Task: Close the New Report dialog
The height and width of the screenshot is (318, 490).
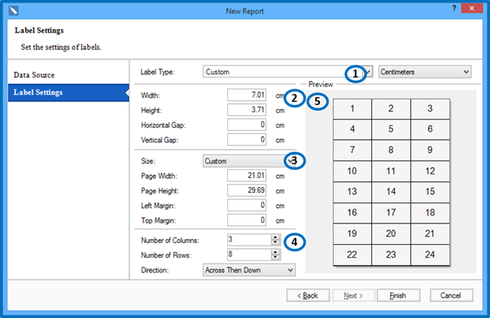Action: tap(471, 8)
